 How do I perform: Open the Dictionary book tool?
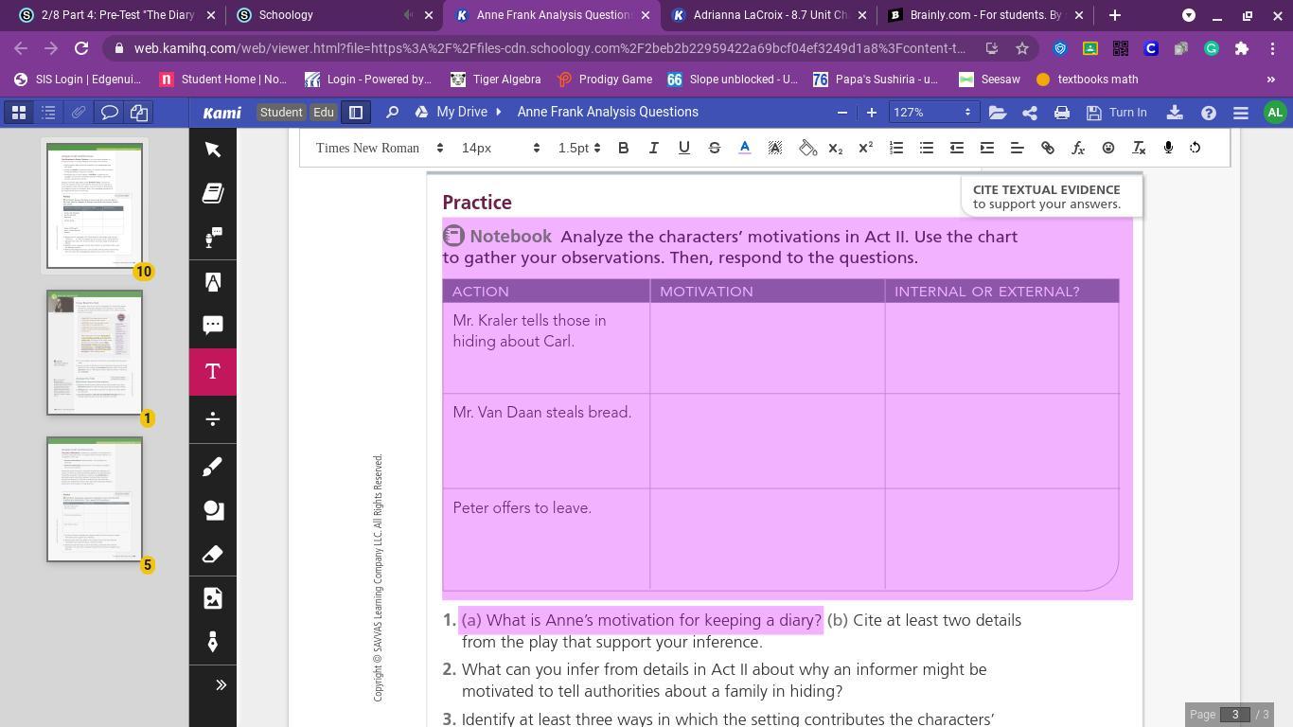(213, 193)
